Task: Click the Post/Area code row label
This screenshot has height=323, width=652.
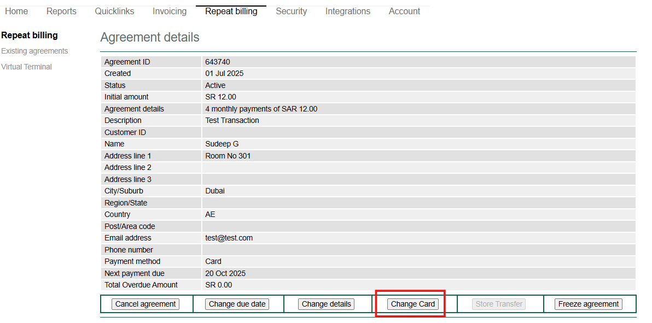Action: [x=130, y=227]
